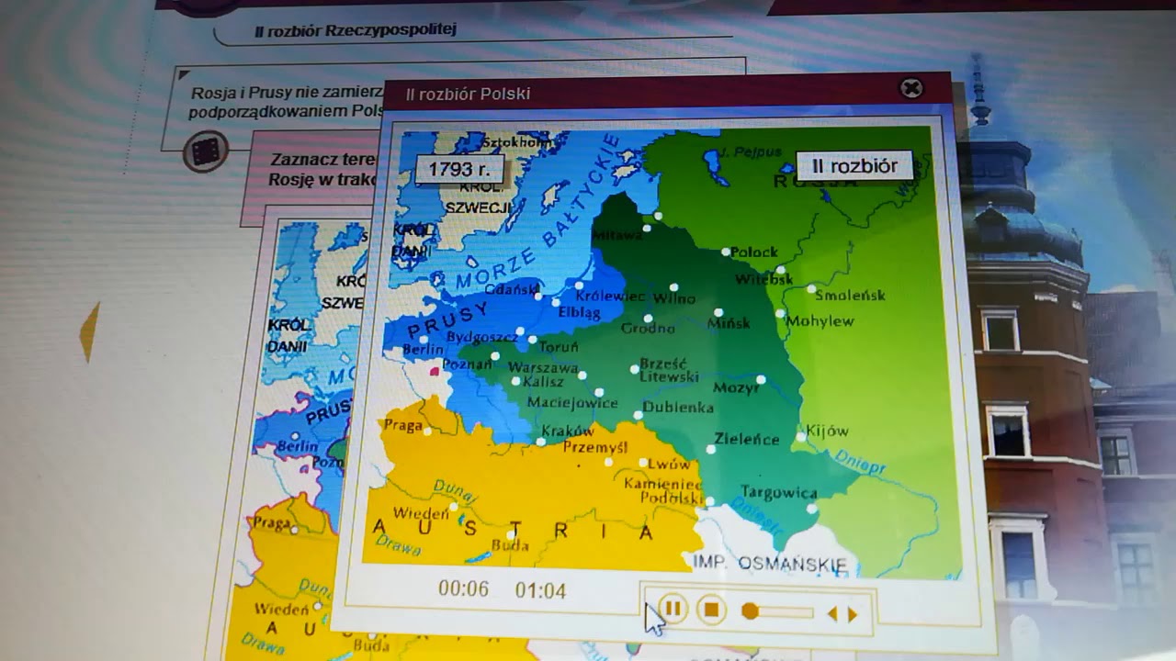Stop the map animation playback

coord(711,610)
